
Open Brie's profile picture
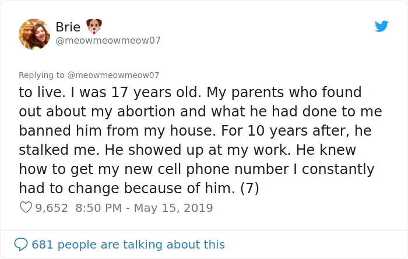(x=34, y=34)
